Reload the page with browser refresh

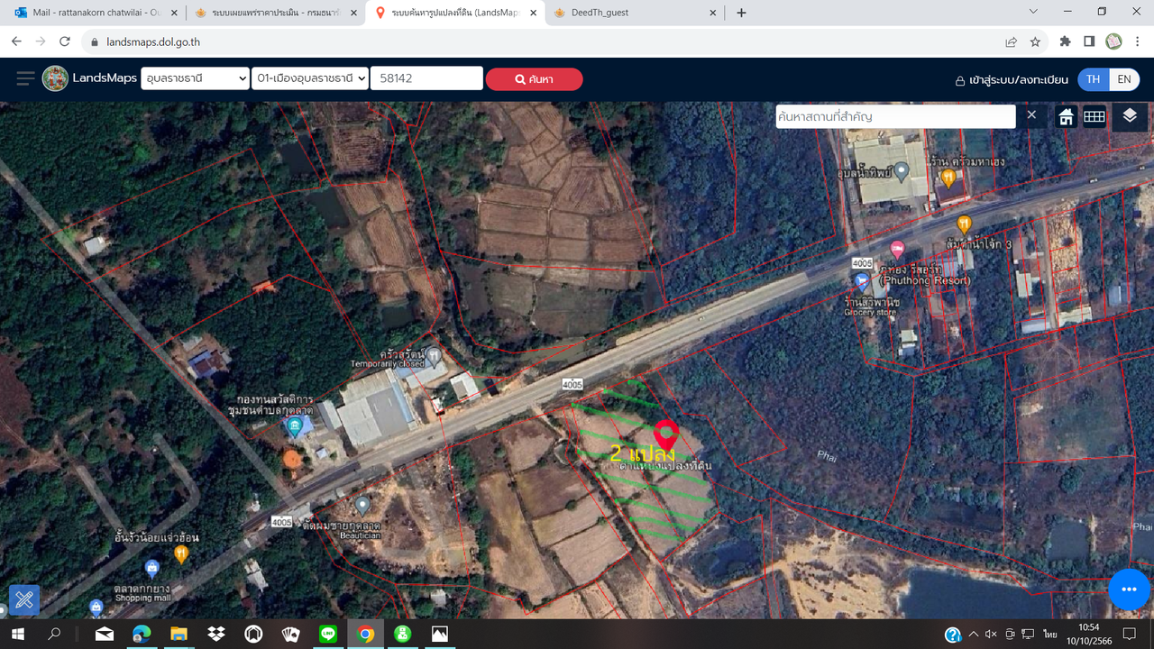click(x=65, y=41)
